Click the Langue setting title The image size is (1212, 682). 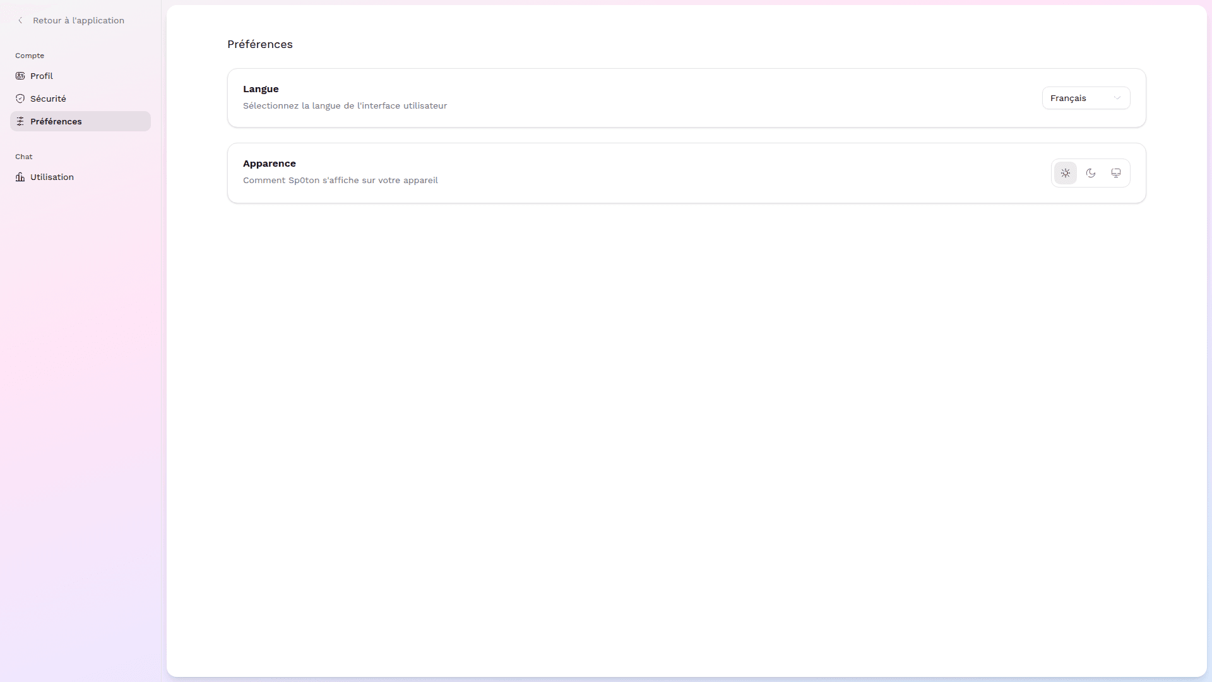tap(261, 89)
